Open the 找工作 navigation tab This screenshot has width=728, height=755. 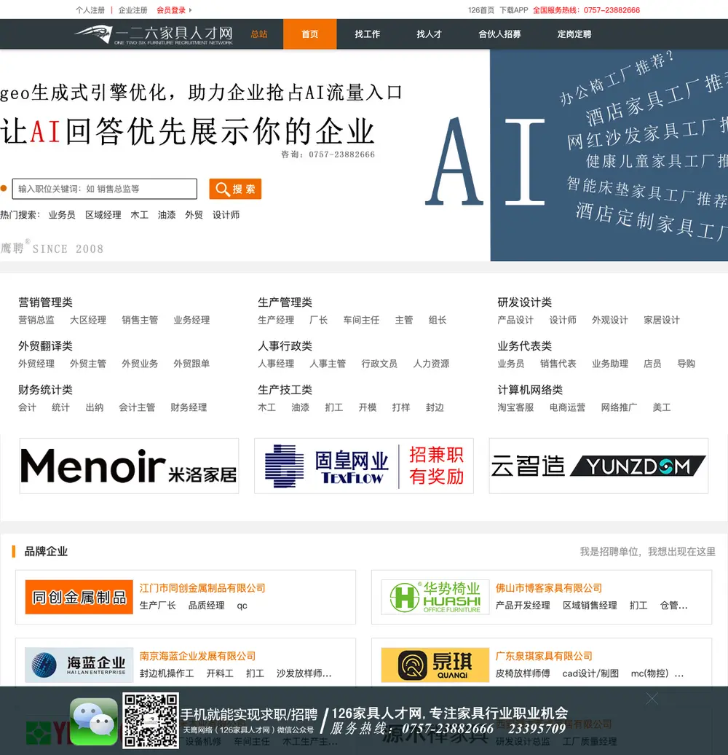(x=368, y=34)
